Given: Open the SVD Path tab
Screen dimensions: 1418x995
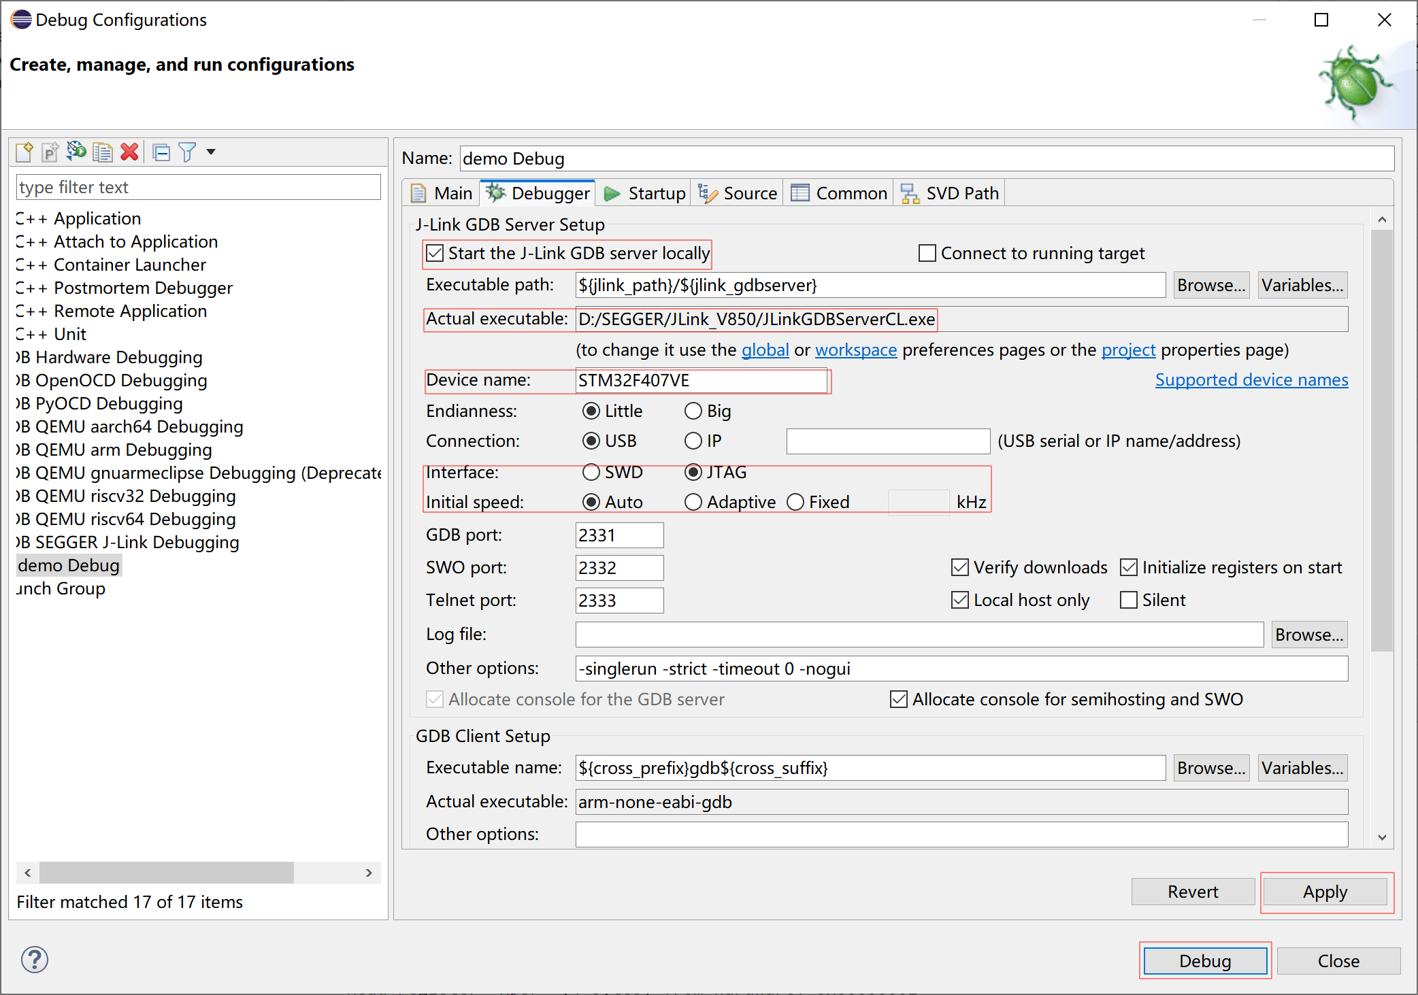Looking at the screenshot, I should 950,193.
